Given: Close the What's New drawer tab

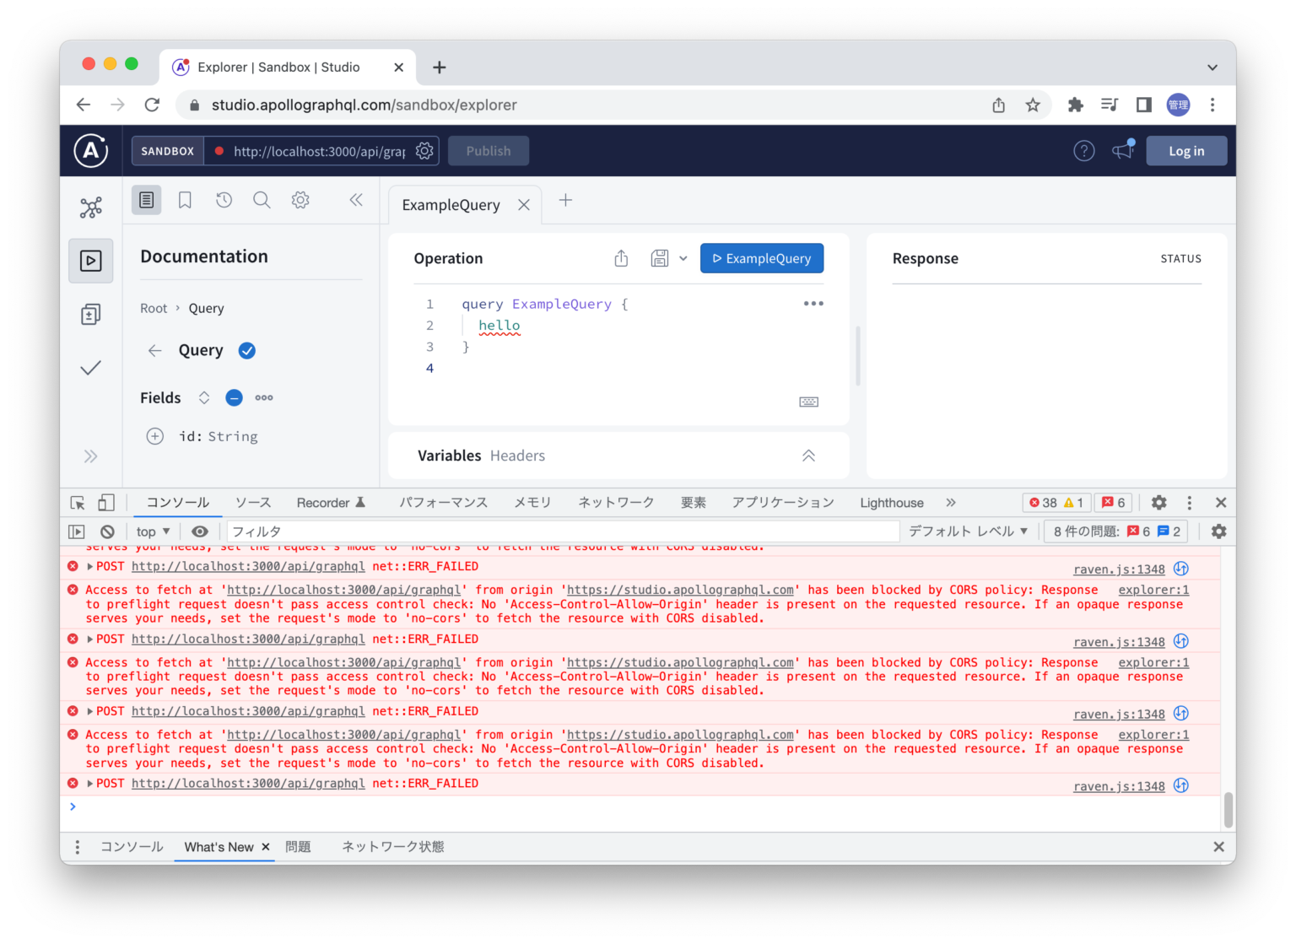Looking at the screenshot, I should pyautogui.click(x=266, y=847).
